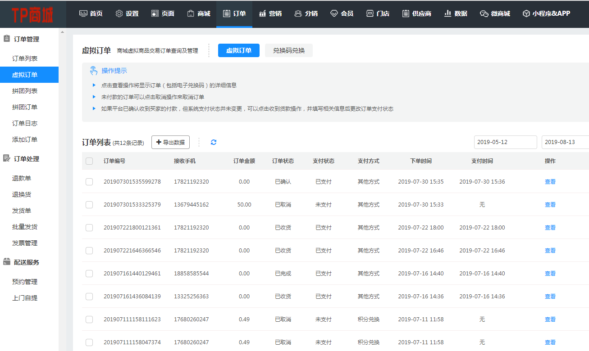Click the 首页 home icon in navbar

(x=83, y=13)
